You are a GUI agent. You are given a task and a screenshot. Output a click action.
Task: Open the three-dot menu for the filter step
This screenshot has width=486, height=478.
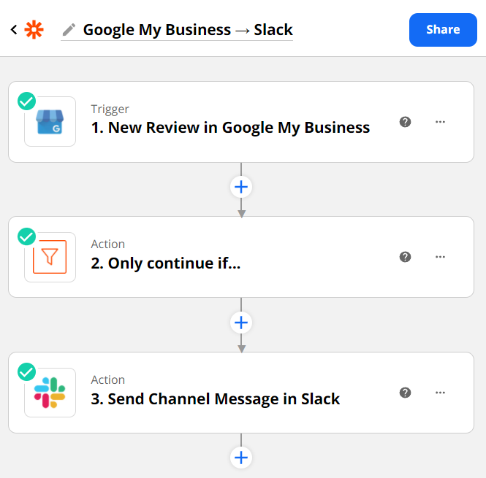pyautogui.click(x=440, y=257)
